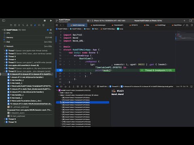Click the Run play button
The image size is (194, 145).
click(x=51, y=21)
